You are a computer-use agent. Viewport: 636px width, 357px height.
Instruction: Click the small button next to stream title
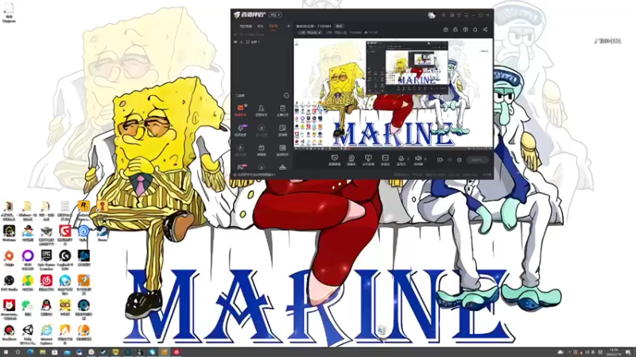339,26
